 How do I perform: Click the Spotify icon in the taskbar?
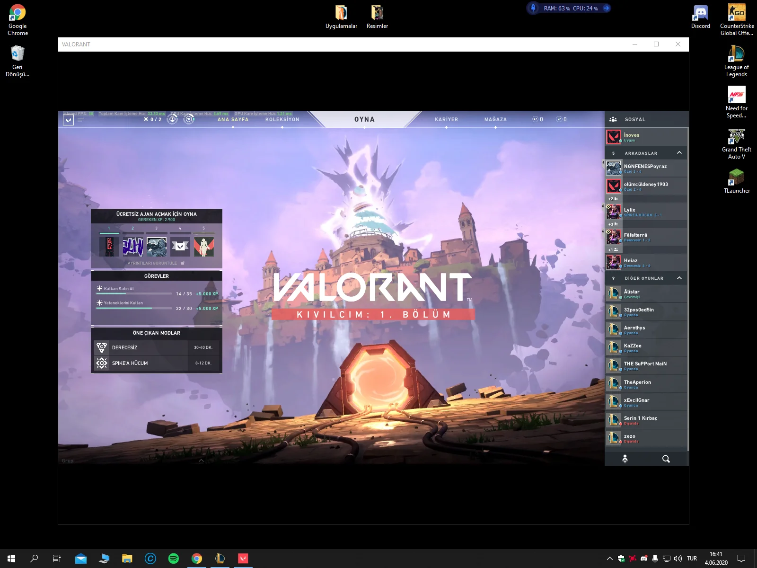(174, 559)
